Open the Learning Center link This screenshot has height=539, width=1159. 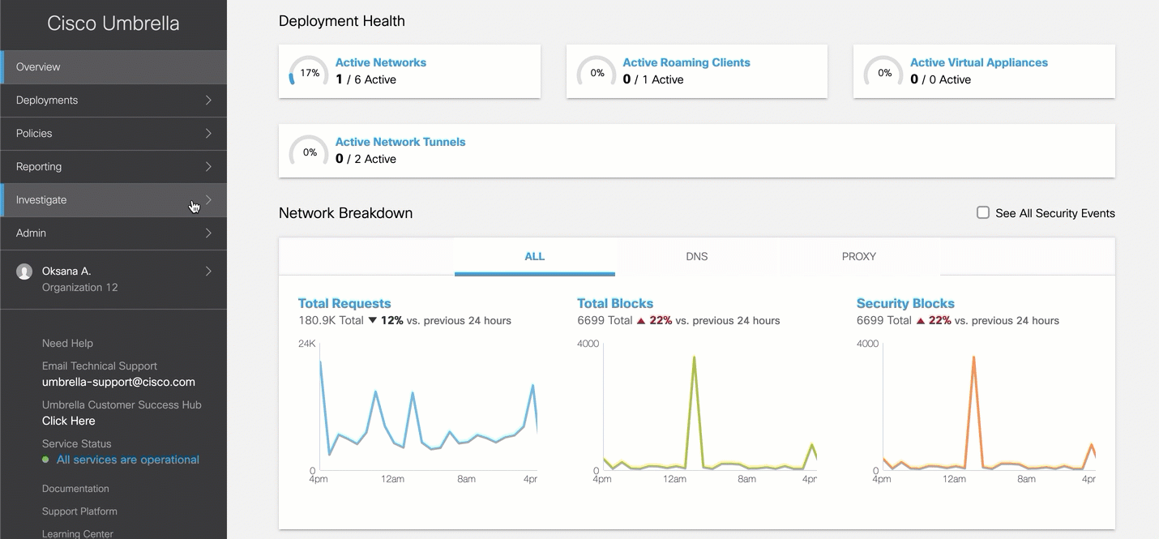point(78,533)
